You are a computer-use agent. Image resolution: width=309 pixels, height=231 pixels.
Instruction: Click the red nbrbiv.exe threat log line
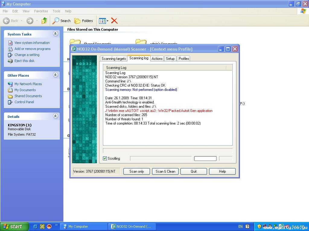click(x=159, y=111)
